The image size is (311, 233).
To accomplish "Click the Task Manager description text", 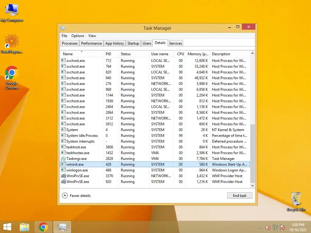I will (x=223, y=158).
